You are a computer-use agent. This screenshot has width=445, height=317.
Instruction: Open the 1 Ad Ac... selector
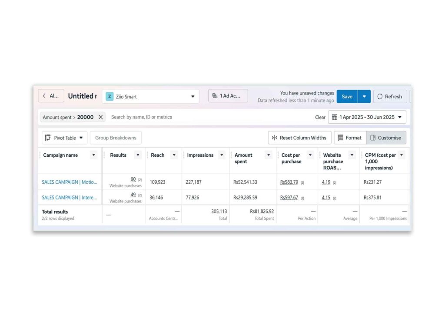point(228,96)
